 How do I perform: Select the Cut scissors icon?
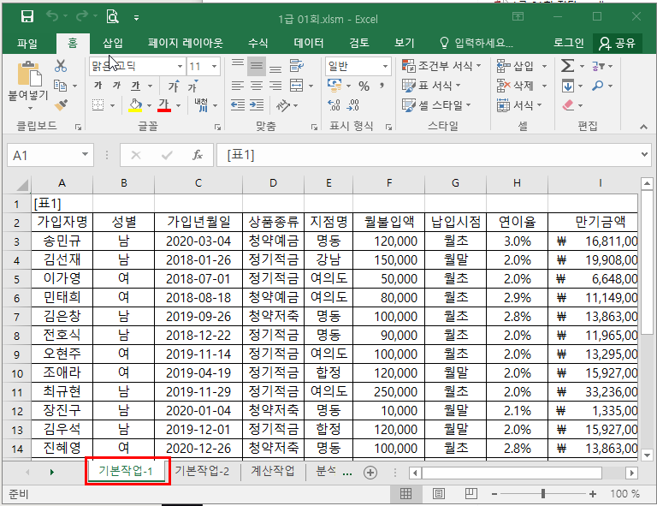pyautogui.click(x=61, y=66)
